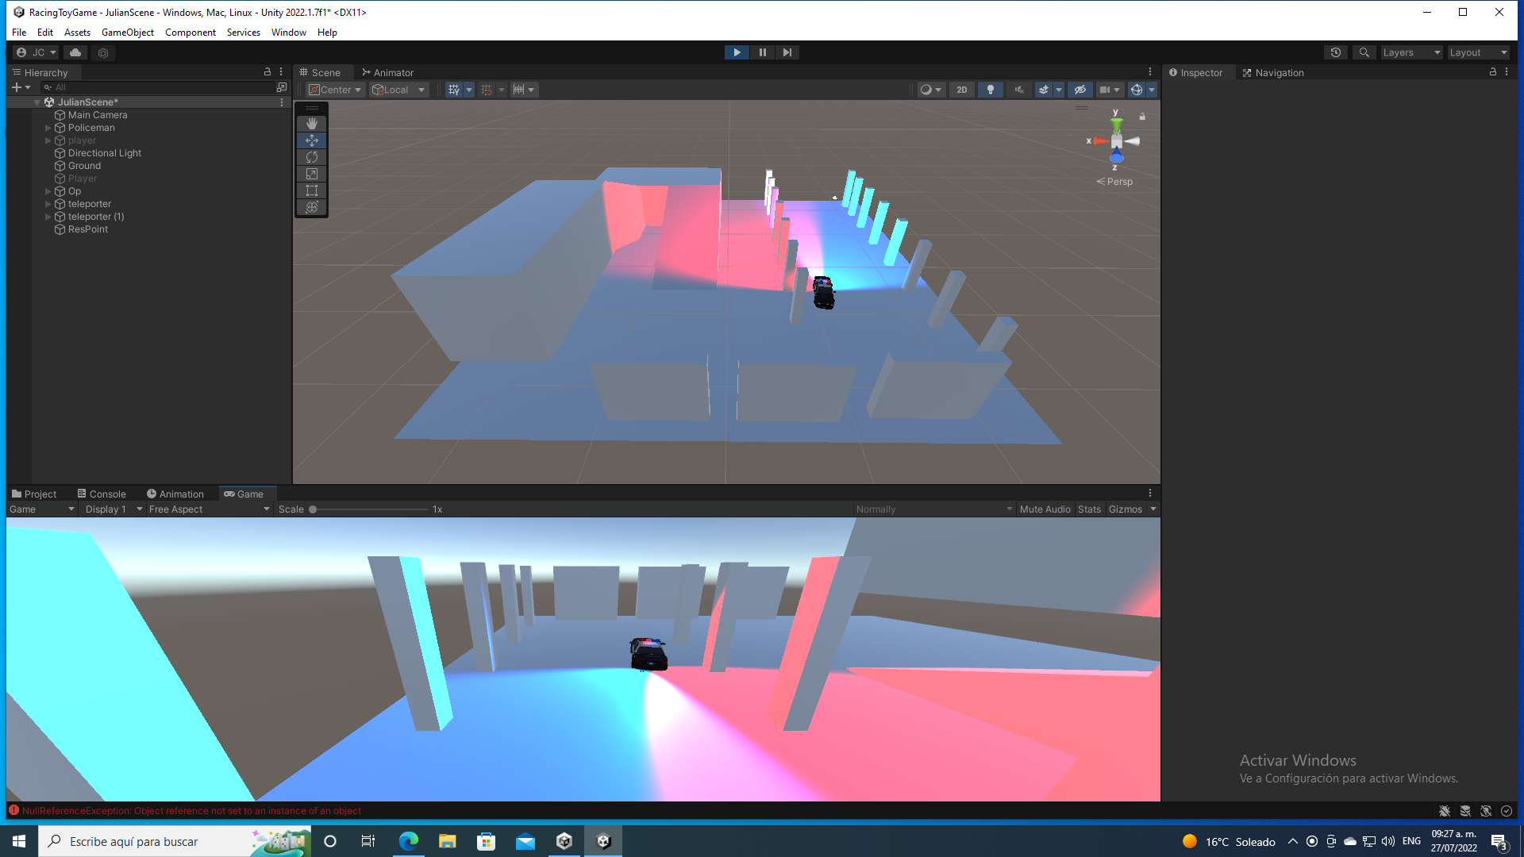Image resolution: width=1524 pixels, height=857 pixels.
Task: Select the Move tool in scene overlay
Action: pos(312,140)
